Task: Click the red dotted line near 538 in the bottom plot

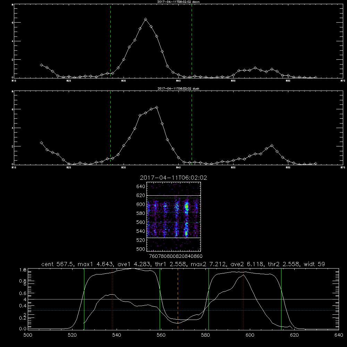Action: 112,299
